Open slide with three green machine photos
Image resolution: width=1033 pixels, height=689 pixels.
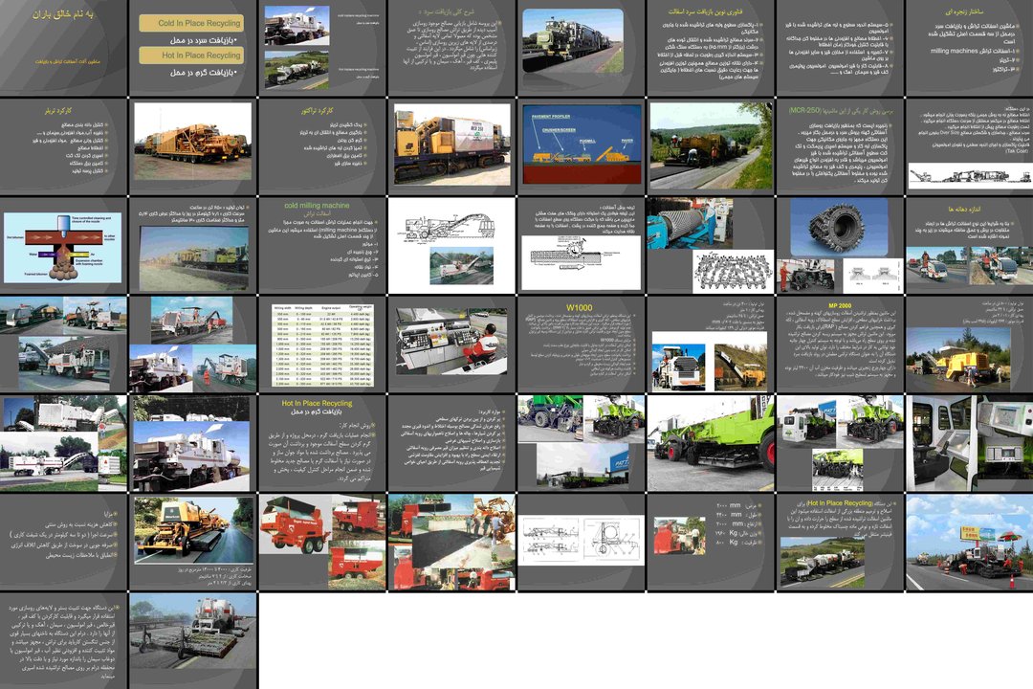click(581, 443)
